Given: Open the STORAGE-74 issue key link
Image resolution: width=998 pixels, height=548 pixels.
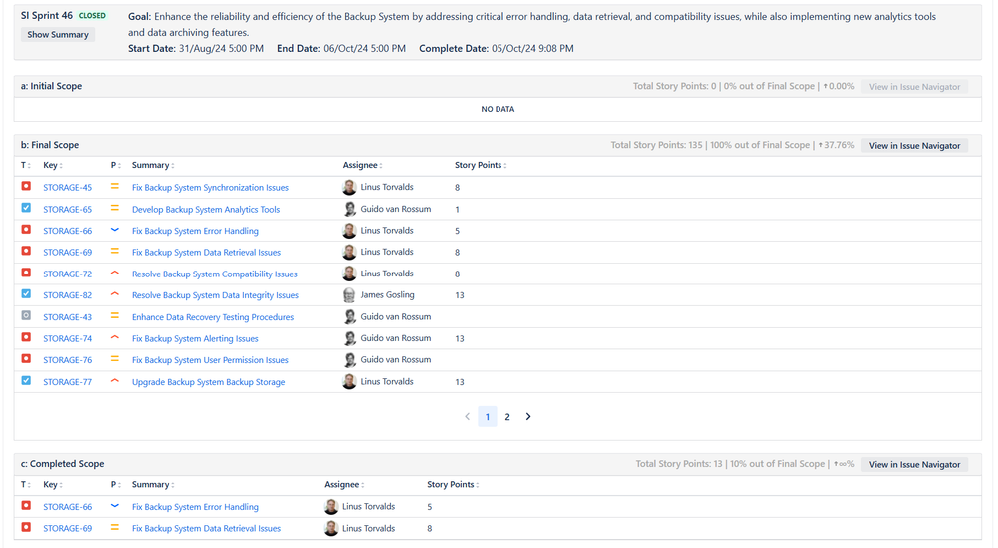Looking at the screenshot, I should pyautogui.click(x=68, y=338).
